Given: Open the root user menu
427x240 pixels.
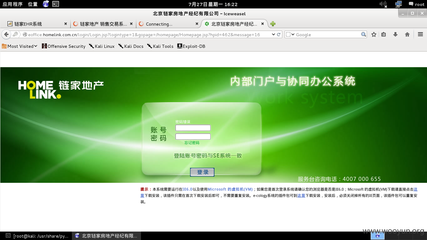Looking at the screenshot, I should tap(416, 4).
